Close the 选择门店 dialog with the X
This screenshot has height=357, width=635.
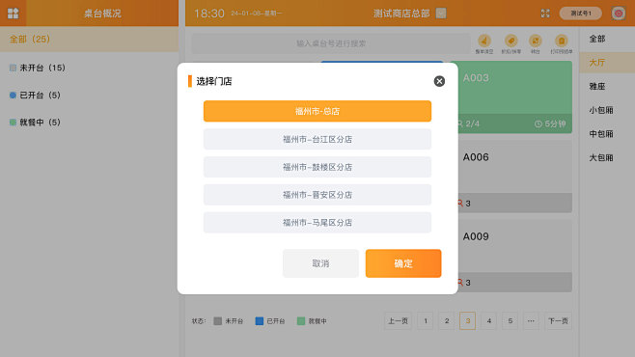439,81
